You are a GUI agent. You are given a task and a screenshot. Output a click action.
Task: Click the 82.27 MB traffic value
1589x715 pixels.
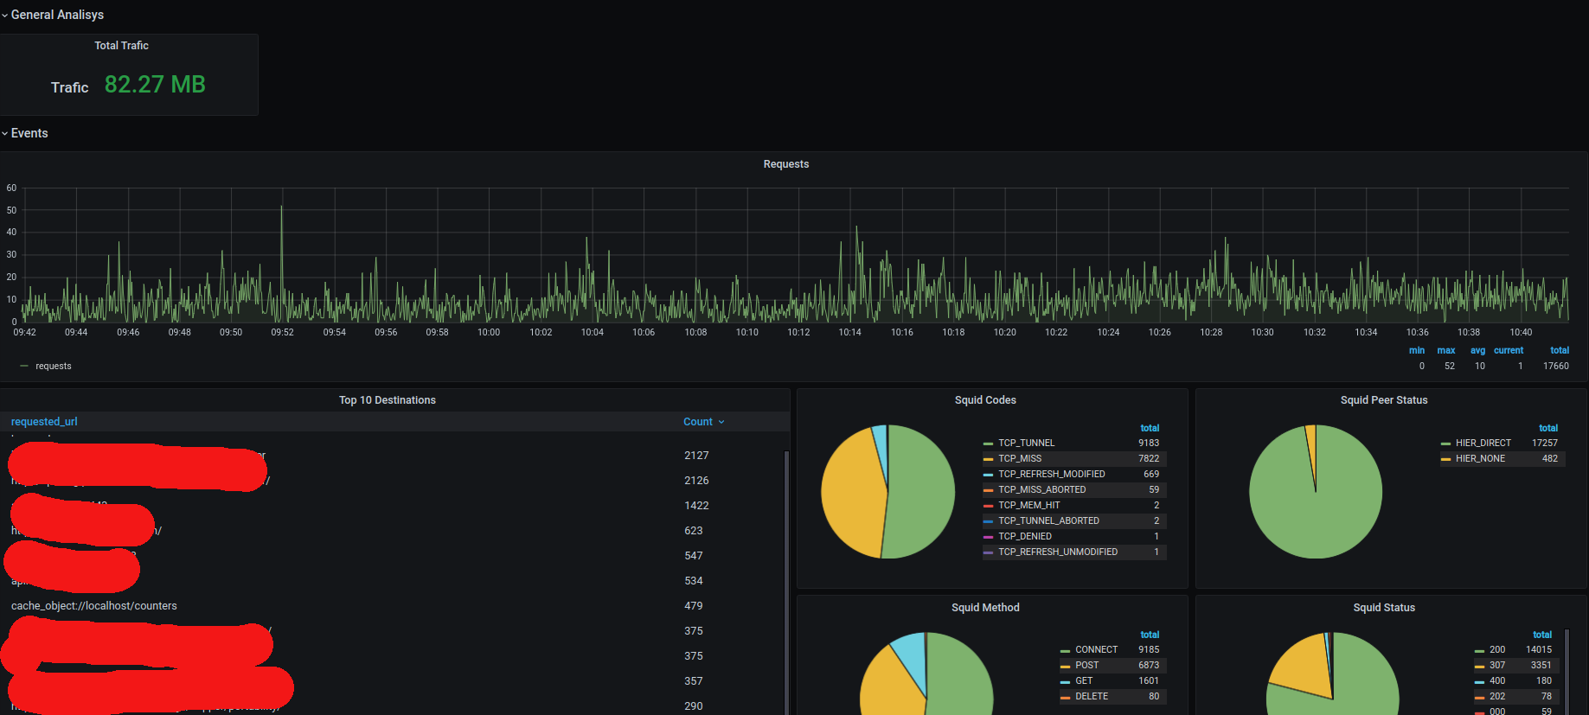pyautogui.click(x=155, y=85)
